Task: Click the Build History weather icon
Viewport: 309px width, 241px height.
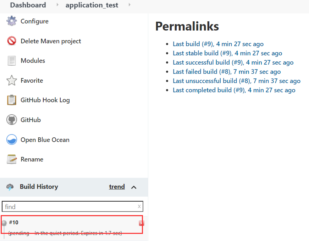Action: 10,187
